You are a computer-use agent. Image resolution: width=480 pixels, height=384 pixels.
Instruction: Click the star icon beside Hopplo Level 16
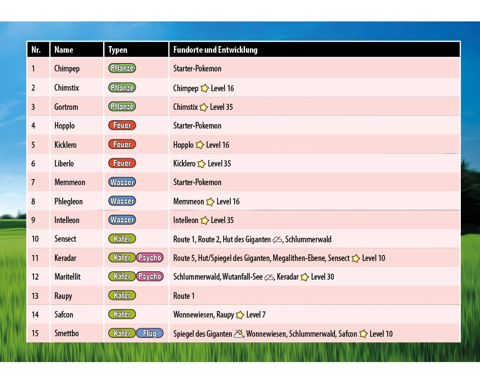pos(200,145)
